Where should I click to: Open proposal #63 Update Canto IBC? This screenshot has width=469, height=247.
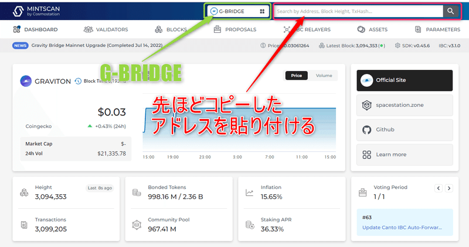pos(405,222)
